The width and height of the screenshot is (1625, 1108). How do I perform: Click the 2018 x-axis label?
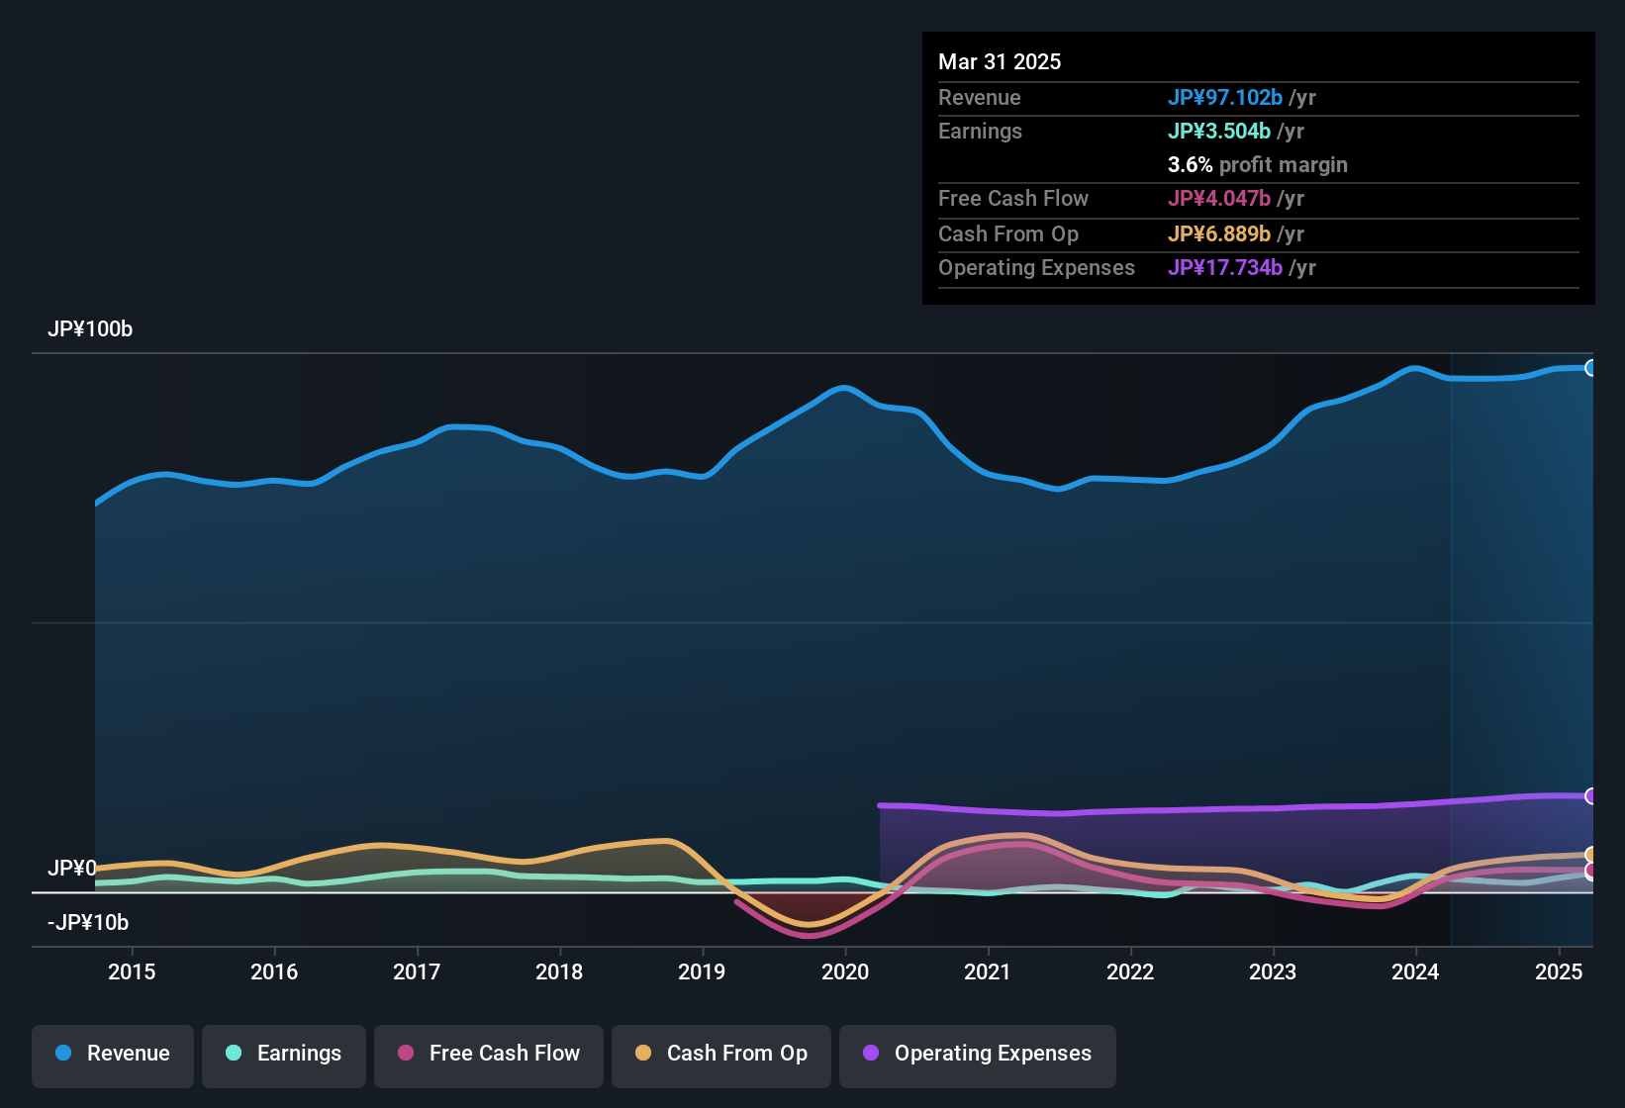coord(559,971)
